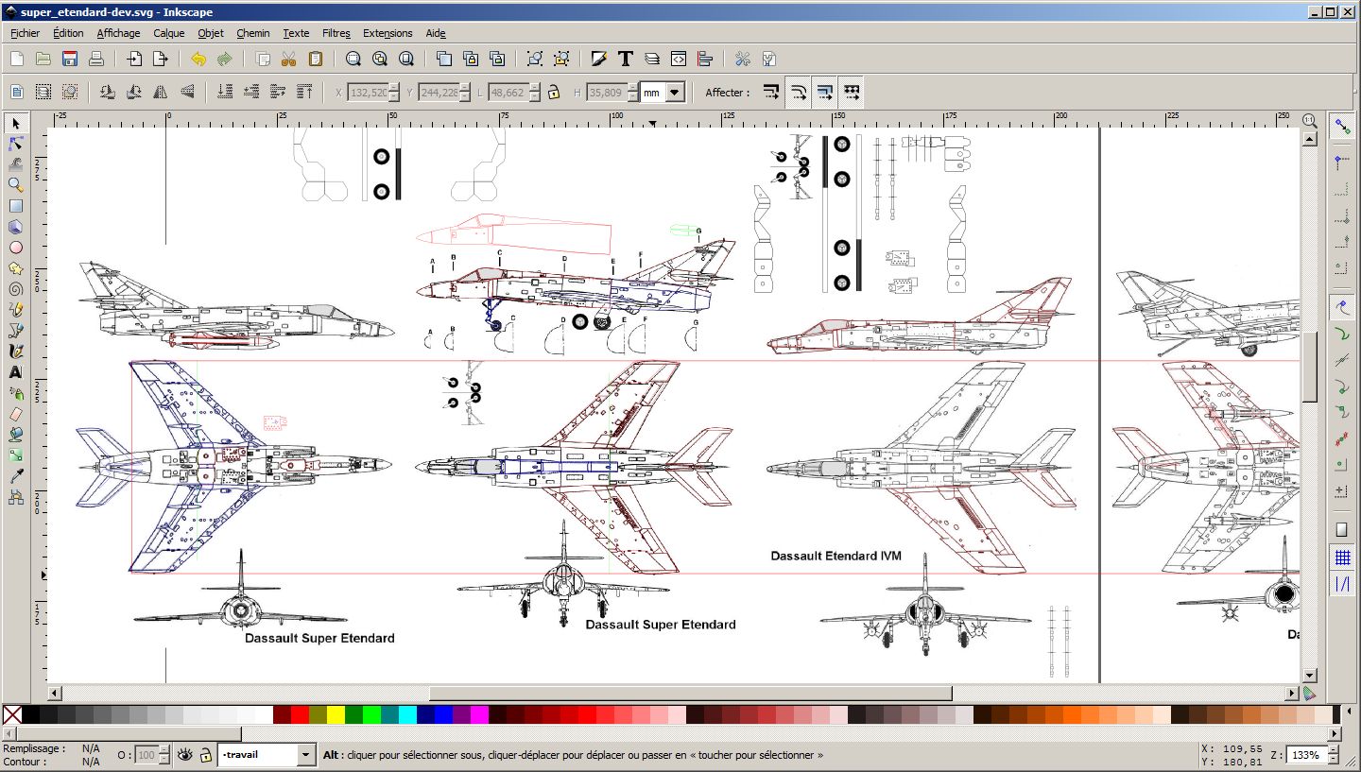Screen dimensions: 1361x772
Task: Open the Filtres menu
Action: point(336,33)
